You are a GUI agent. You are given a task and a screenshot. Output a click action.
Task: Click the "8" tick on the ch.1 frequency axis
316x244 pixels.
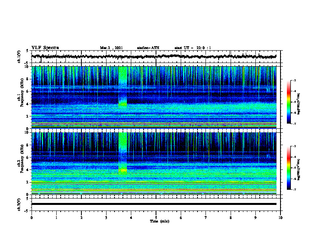click(x=28, y=79)
